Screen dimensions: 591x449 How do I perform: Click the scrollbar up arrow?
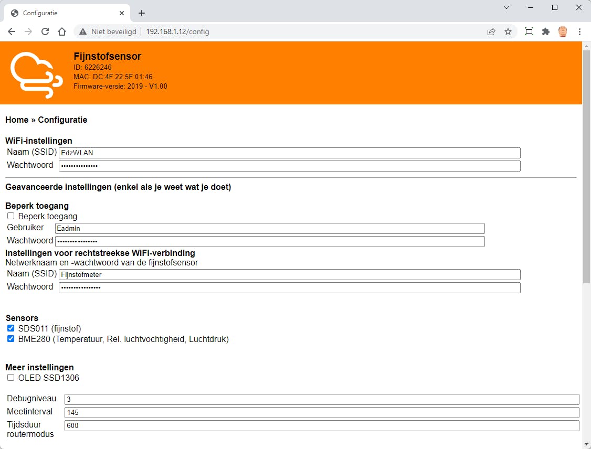pyautogui.click(x=586, y=46)
